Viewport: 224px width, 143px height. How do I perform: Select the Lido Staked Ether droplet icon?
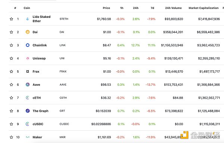28,19
